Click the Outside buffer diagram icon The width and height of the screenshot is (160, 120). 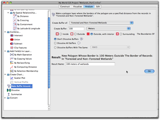(x=72, y=34)
